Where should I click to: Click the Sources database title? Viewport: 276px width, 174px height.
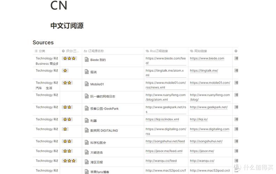(x=43, y=42)
